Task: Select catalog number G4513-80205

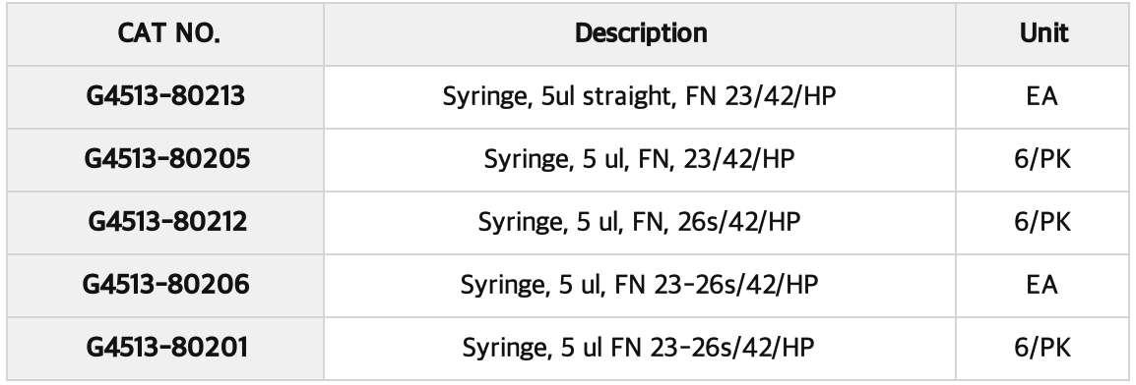Action: [x=166, y=159]
